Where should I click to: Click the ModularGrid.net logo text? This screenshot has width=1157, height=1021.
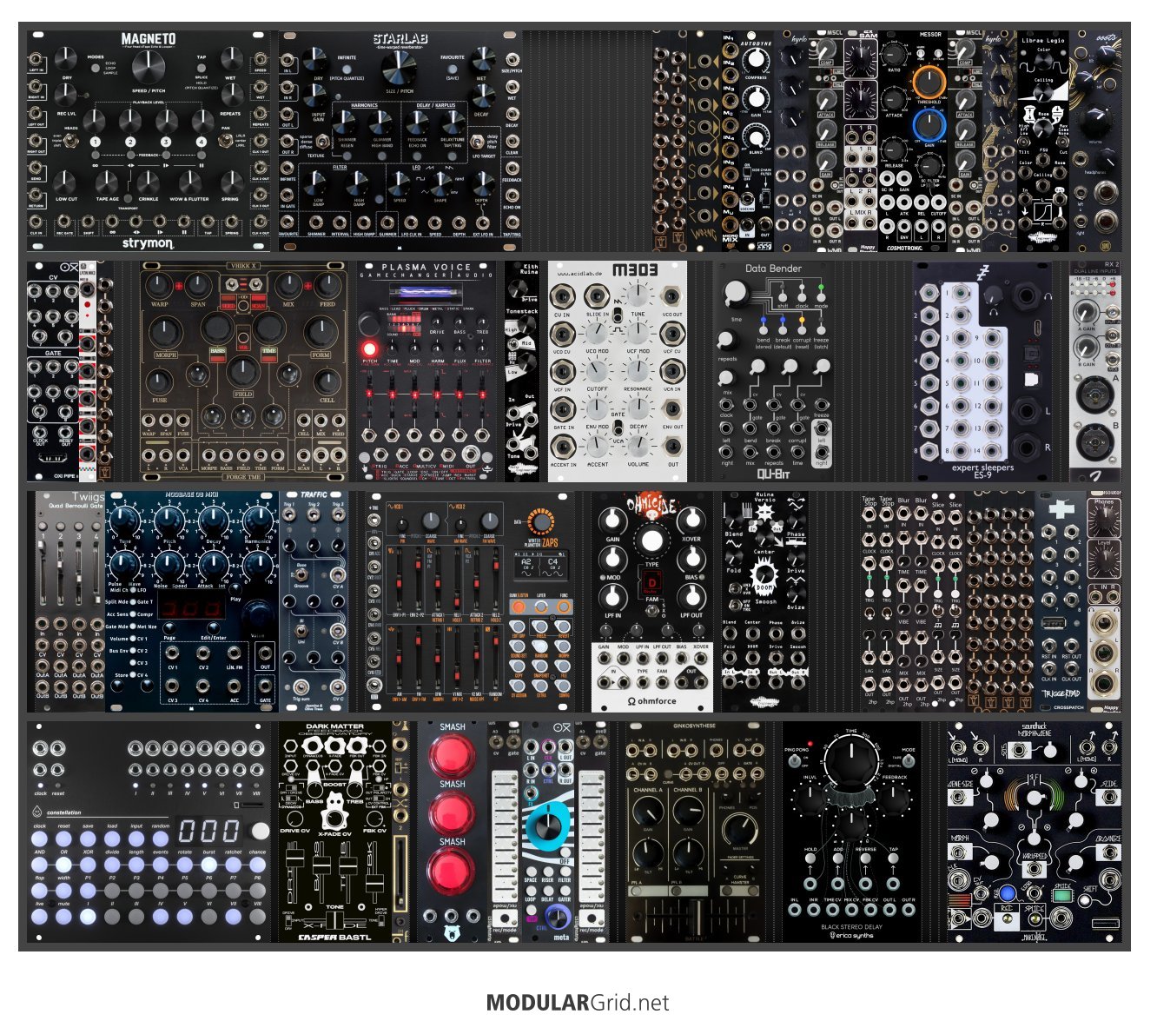tap(578, 1003)
